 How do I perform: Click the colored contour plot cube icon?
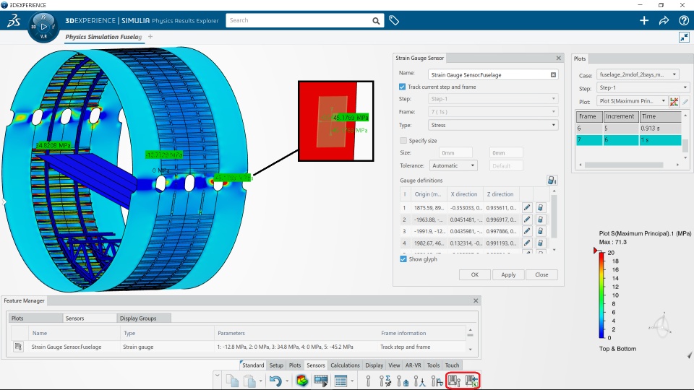[x=302, y=381]
